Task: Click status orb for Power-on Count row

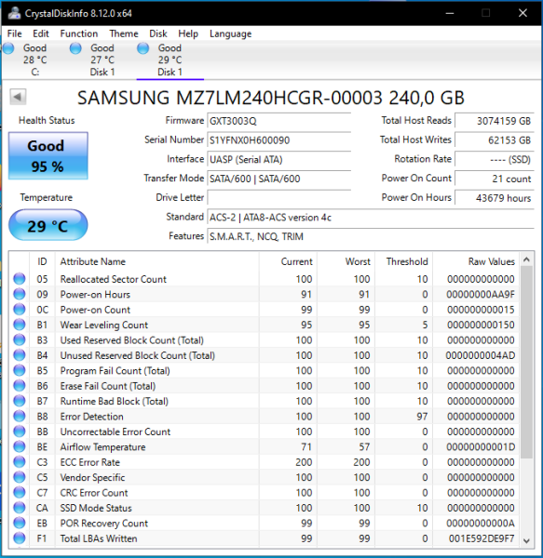Action: 20,310
